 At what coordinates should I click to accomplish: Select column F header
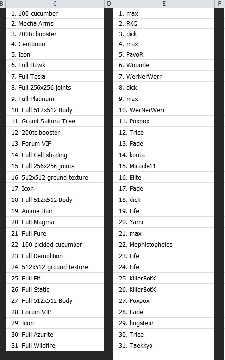[220, 4]
